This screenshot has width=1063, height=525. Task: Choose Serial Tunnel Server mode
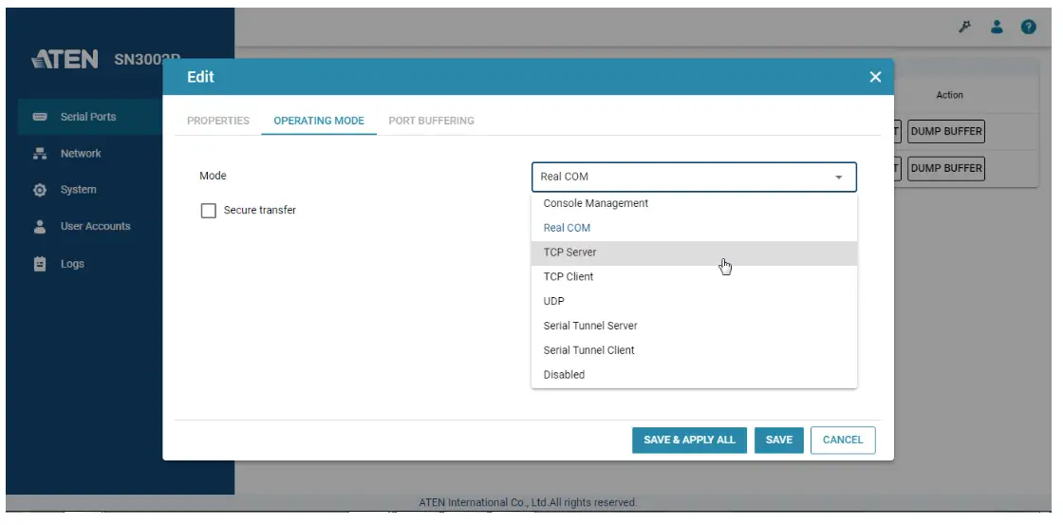point(694,326)
